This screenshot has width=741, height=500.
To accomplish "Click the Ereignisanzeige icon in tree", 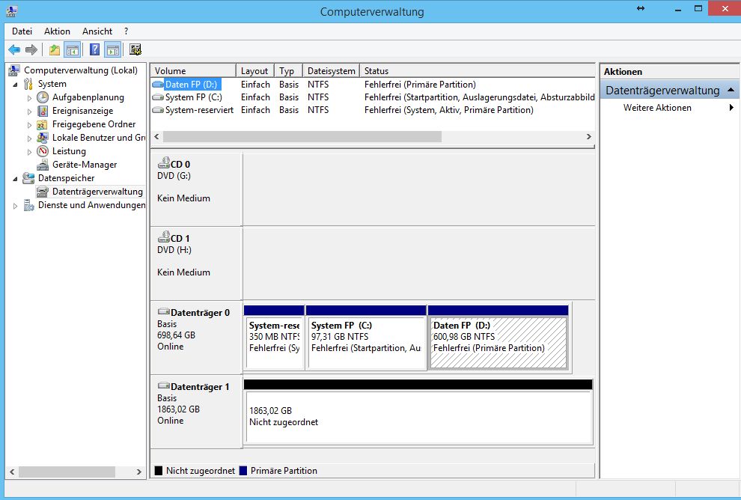I will 43,111.
